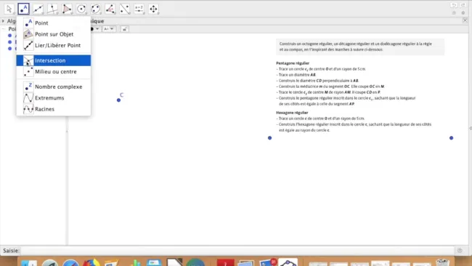Screen dimensions: 472x266
Task: Select the Move arrow tool
Action: point(9,9)
